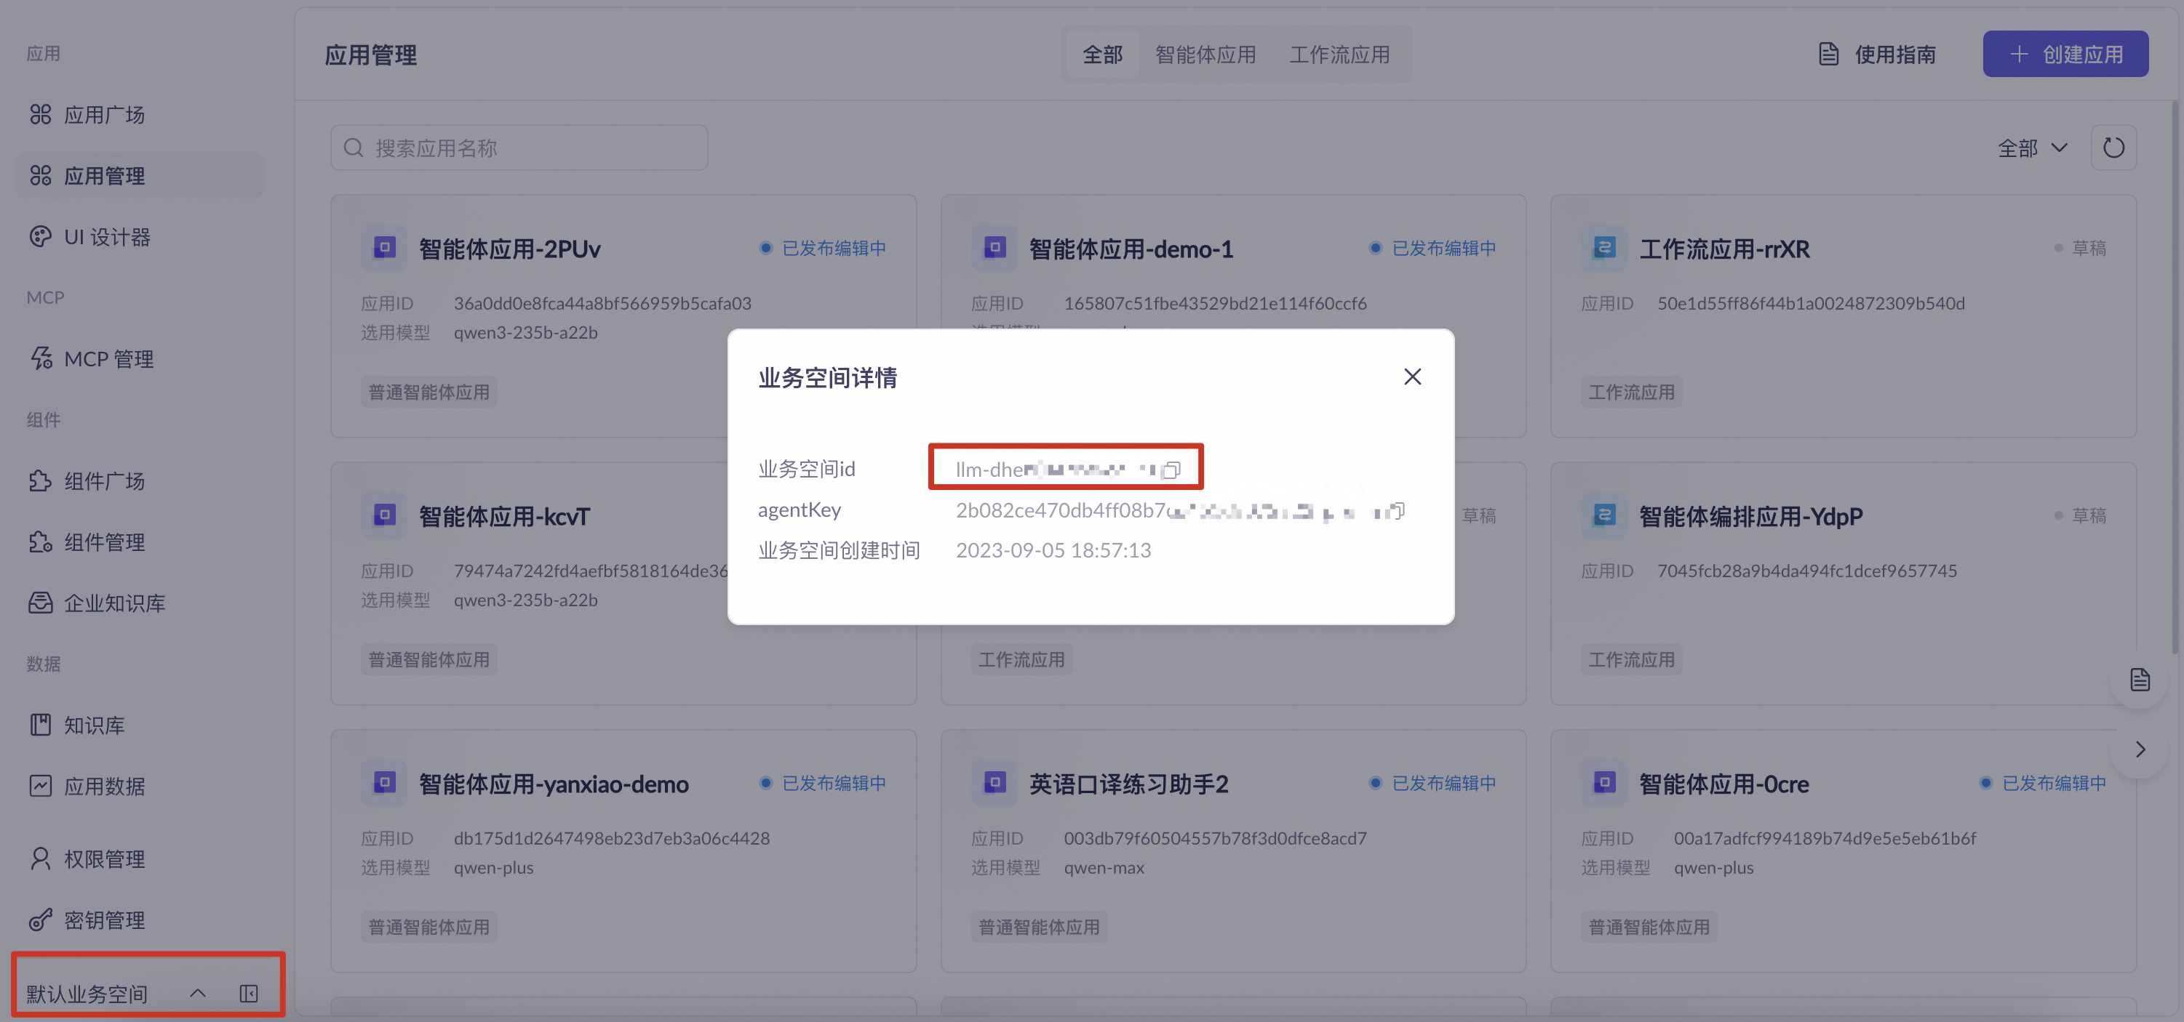The width and height of the screenshot is (2184, 1022).
Task: Open MCP 管理 in sidebar
Action: point(108,359)
